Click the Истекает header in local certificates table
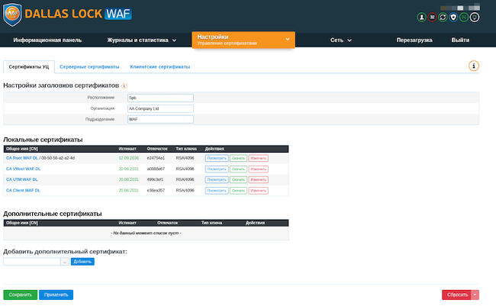 pyautogui.click(x=127, y=149)
